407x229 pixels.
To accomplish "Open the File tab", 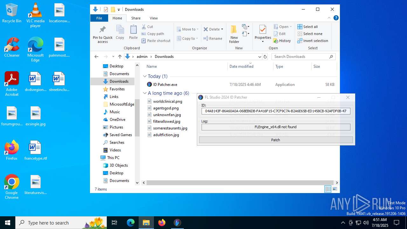I will pos(99,18).
